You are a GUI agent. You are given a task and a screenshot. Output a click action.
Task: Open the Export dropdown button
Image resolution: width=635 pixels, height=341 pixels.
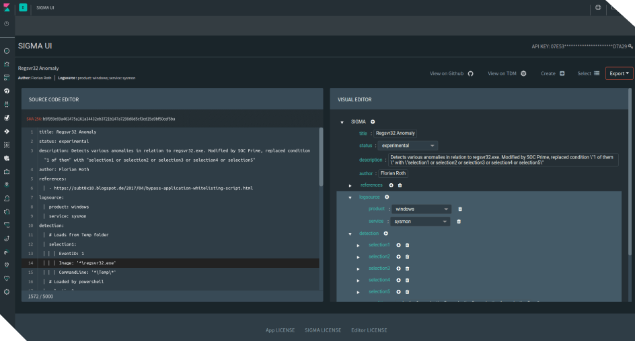coord(619,73)
